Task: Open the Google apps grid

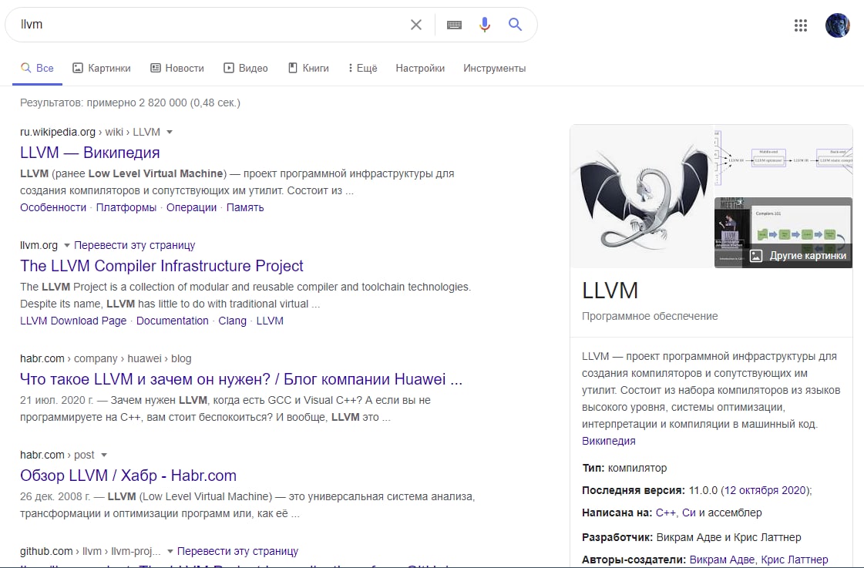Action: tap(800, 25)
